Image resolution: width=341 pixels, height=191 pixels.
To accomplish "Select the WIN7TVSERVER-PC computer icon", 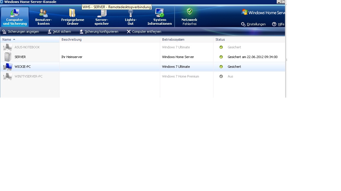I will pyautogui.click(x=8, y=76).
